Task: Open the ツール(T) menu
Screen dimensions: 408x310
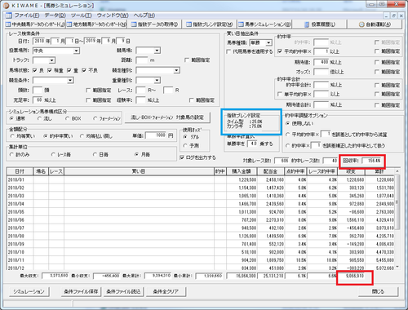Action: [x=81, y=15]
